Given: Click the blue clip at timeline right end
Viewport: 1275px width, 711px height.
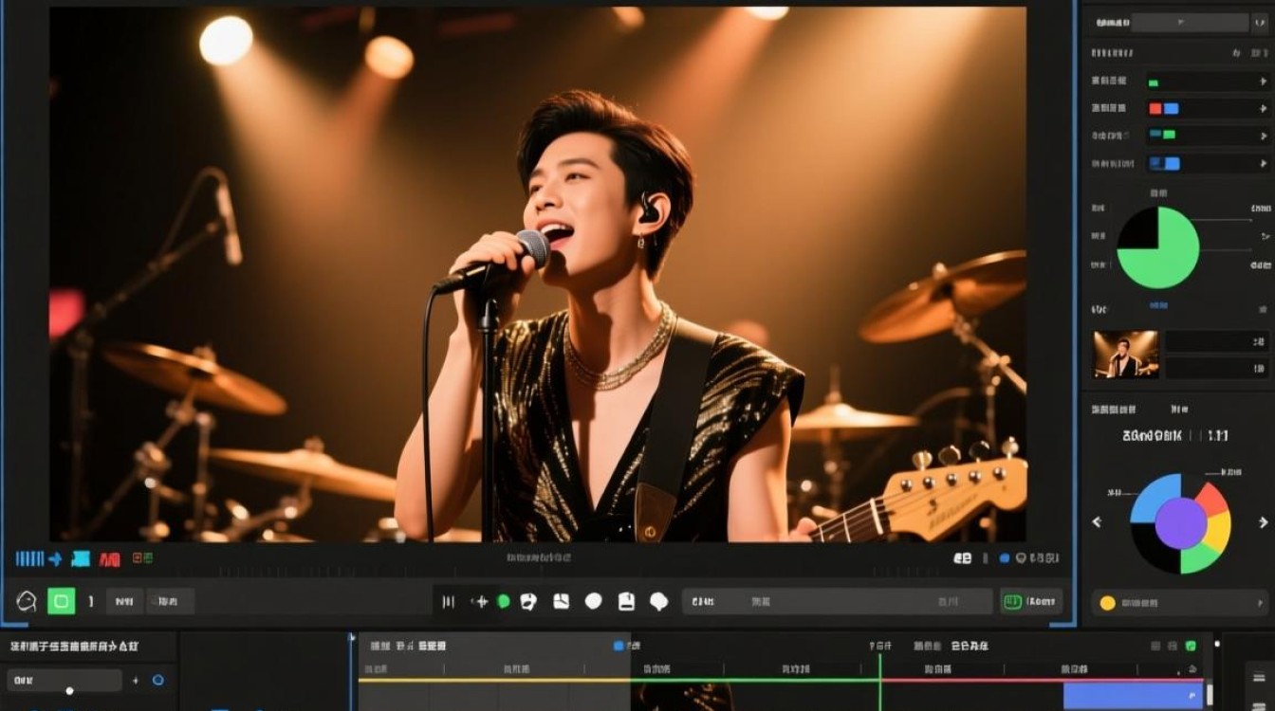Looking at the screenshot, I should [1133, 696].
